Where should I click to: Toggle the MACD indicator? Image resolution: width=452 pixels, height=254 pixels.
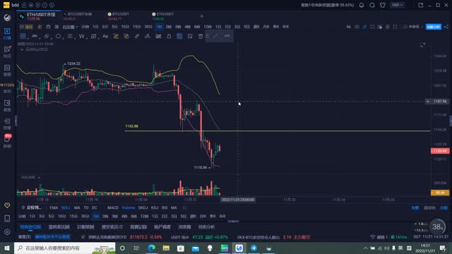tap(113, 207)
